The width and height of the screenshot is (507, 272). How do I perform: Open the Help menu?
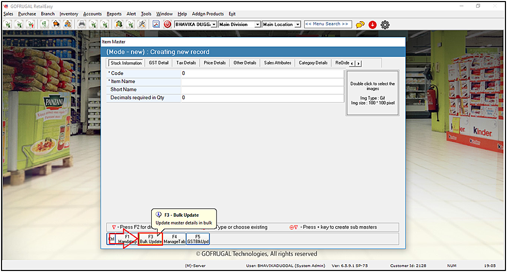point(183,14)
